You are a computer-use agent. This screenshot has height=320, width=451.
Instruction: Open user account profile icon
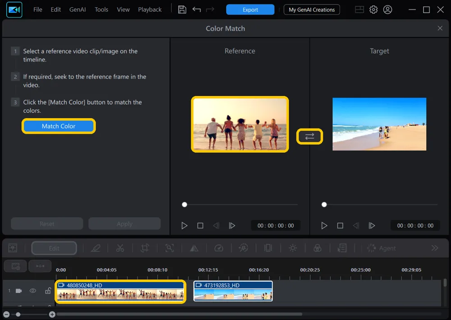pyautogui.click(x=387, y=9)
